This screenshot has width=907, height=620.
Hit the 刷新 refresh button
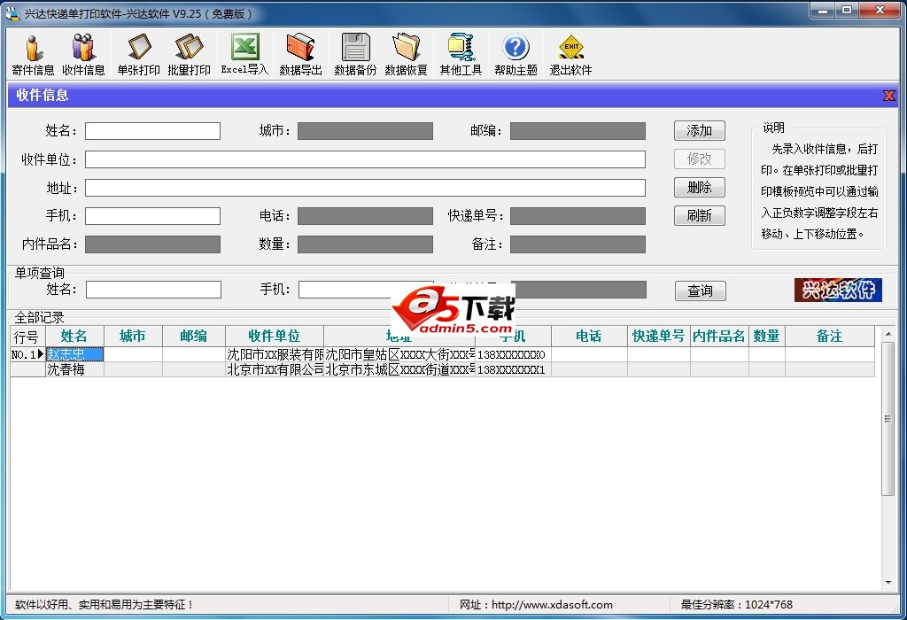click(x=699, y=215)
